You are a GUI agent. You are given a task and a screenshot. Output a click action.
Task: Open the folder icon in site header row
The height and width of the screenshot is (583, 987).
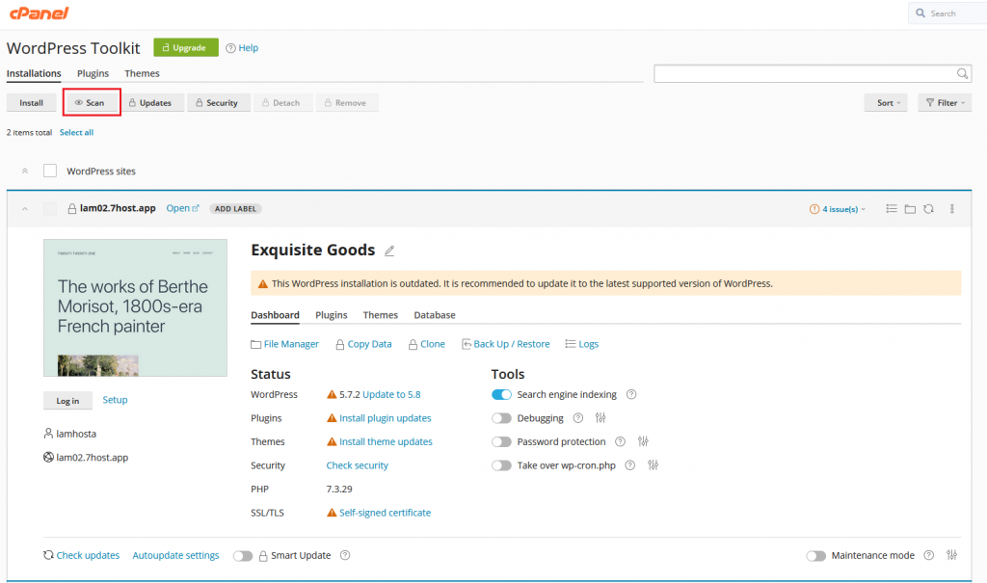910,208
